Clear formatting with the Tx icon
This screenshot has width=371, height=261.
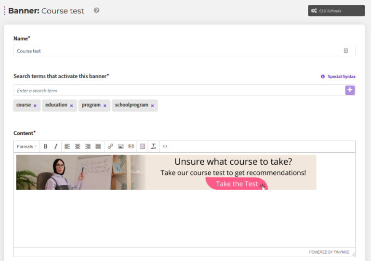pos(154,146)
